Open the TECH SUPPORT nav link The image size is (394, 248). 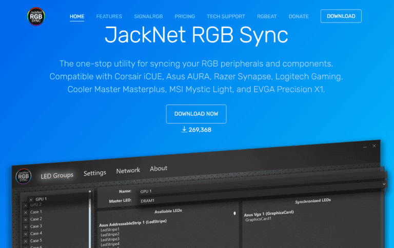click(226, 16)
